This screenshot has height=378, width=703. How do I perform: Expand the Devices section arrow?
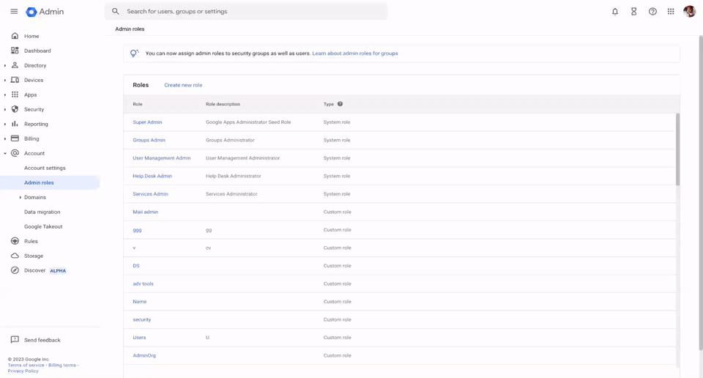5,81
